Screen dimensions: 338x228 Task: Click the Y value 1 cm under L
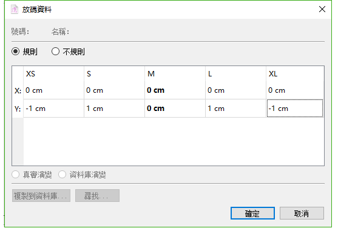[235, 109]
